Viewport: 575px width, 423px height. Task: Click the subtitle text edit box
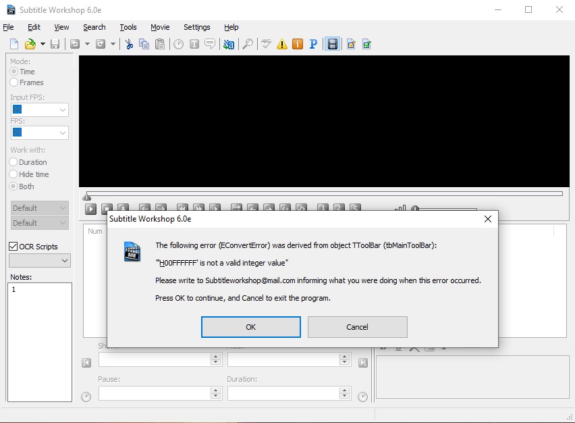(472, 377)
